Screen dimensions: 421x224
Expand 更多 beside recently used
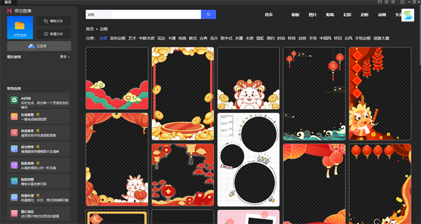click(x=65, y=57)
